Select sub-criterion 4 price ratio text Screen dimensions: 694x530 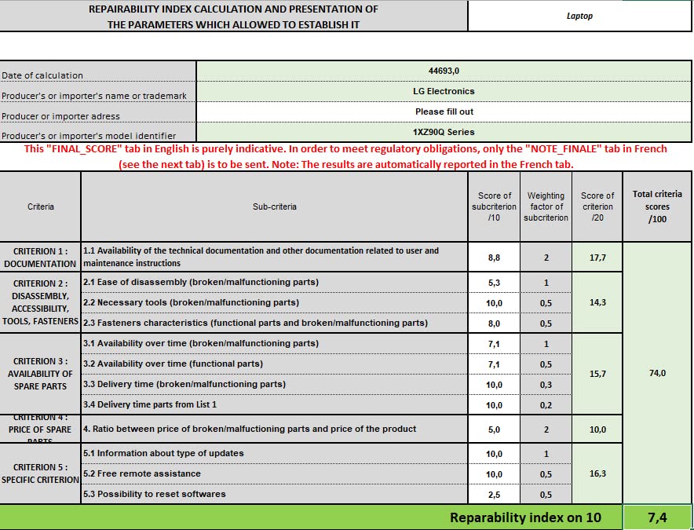coord(250,429)
